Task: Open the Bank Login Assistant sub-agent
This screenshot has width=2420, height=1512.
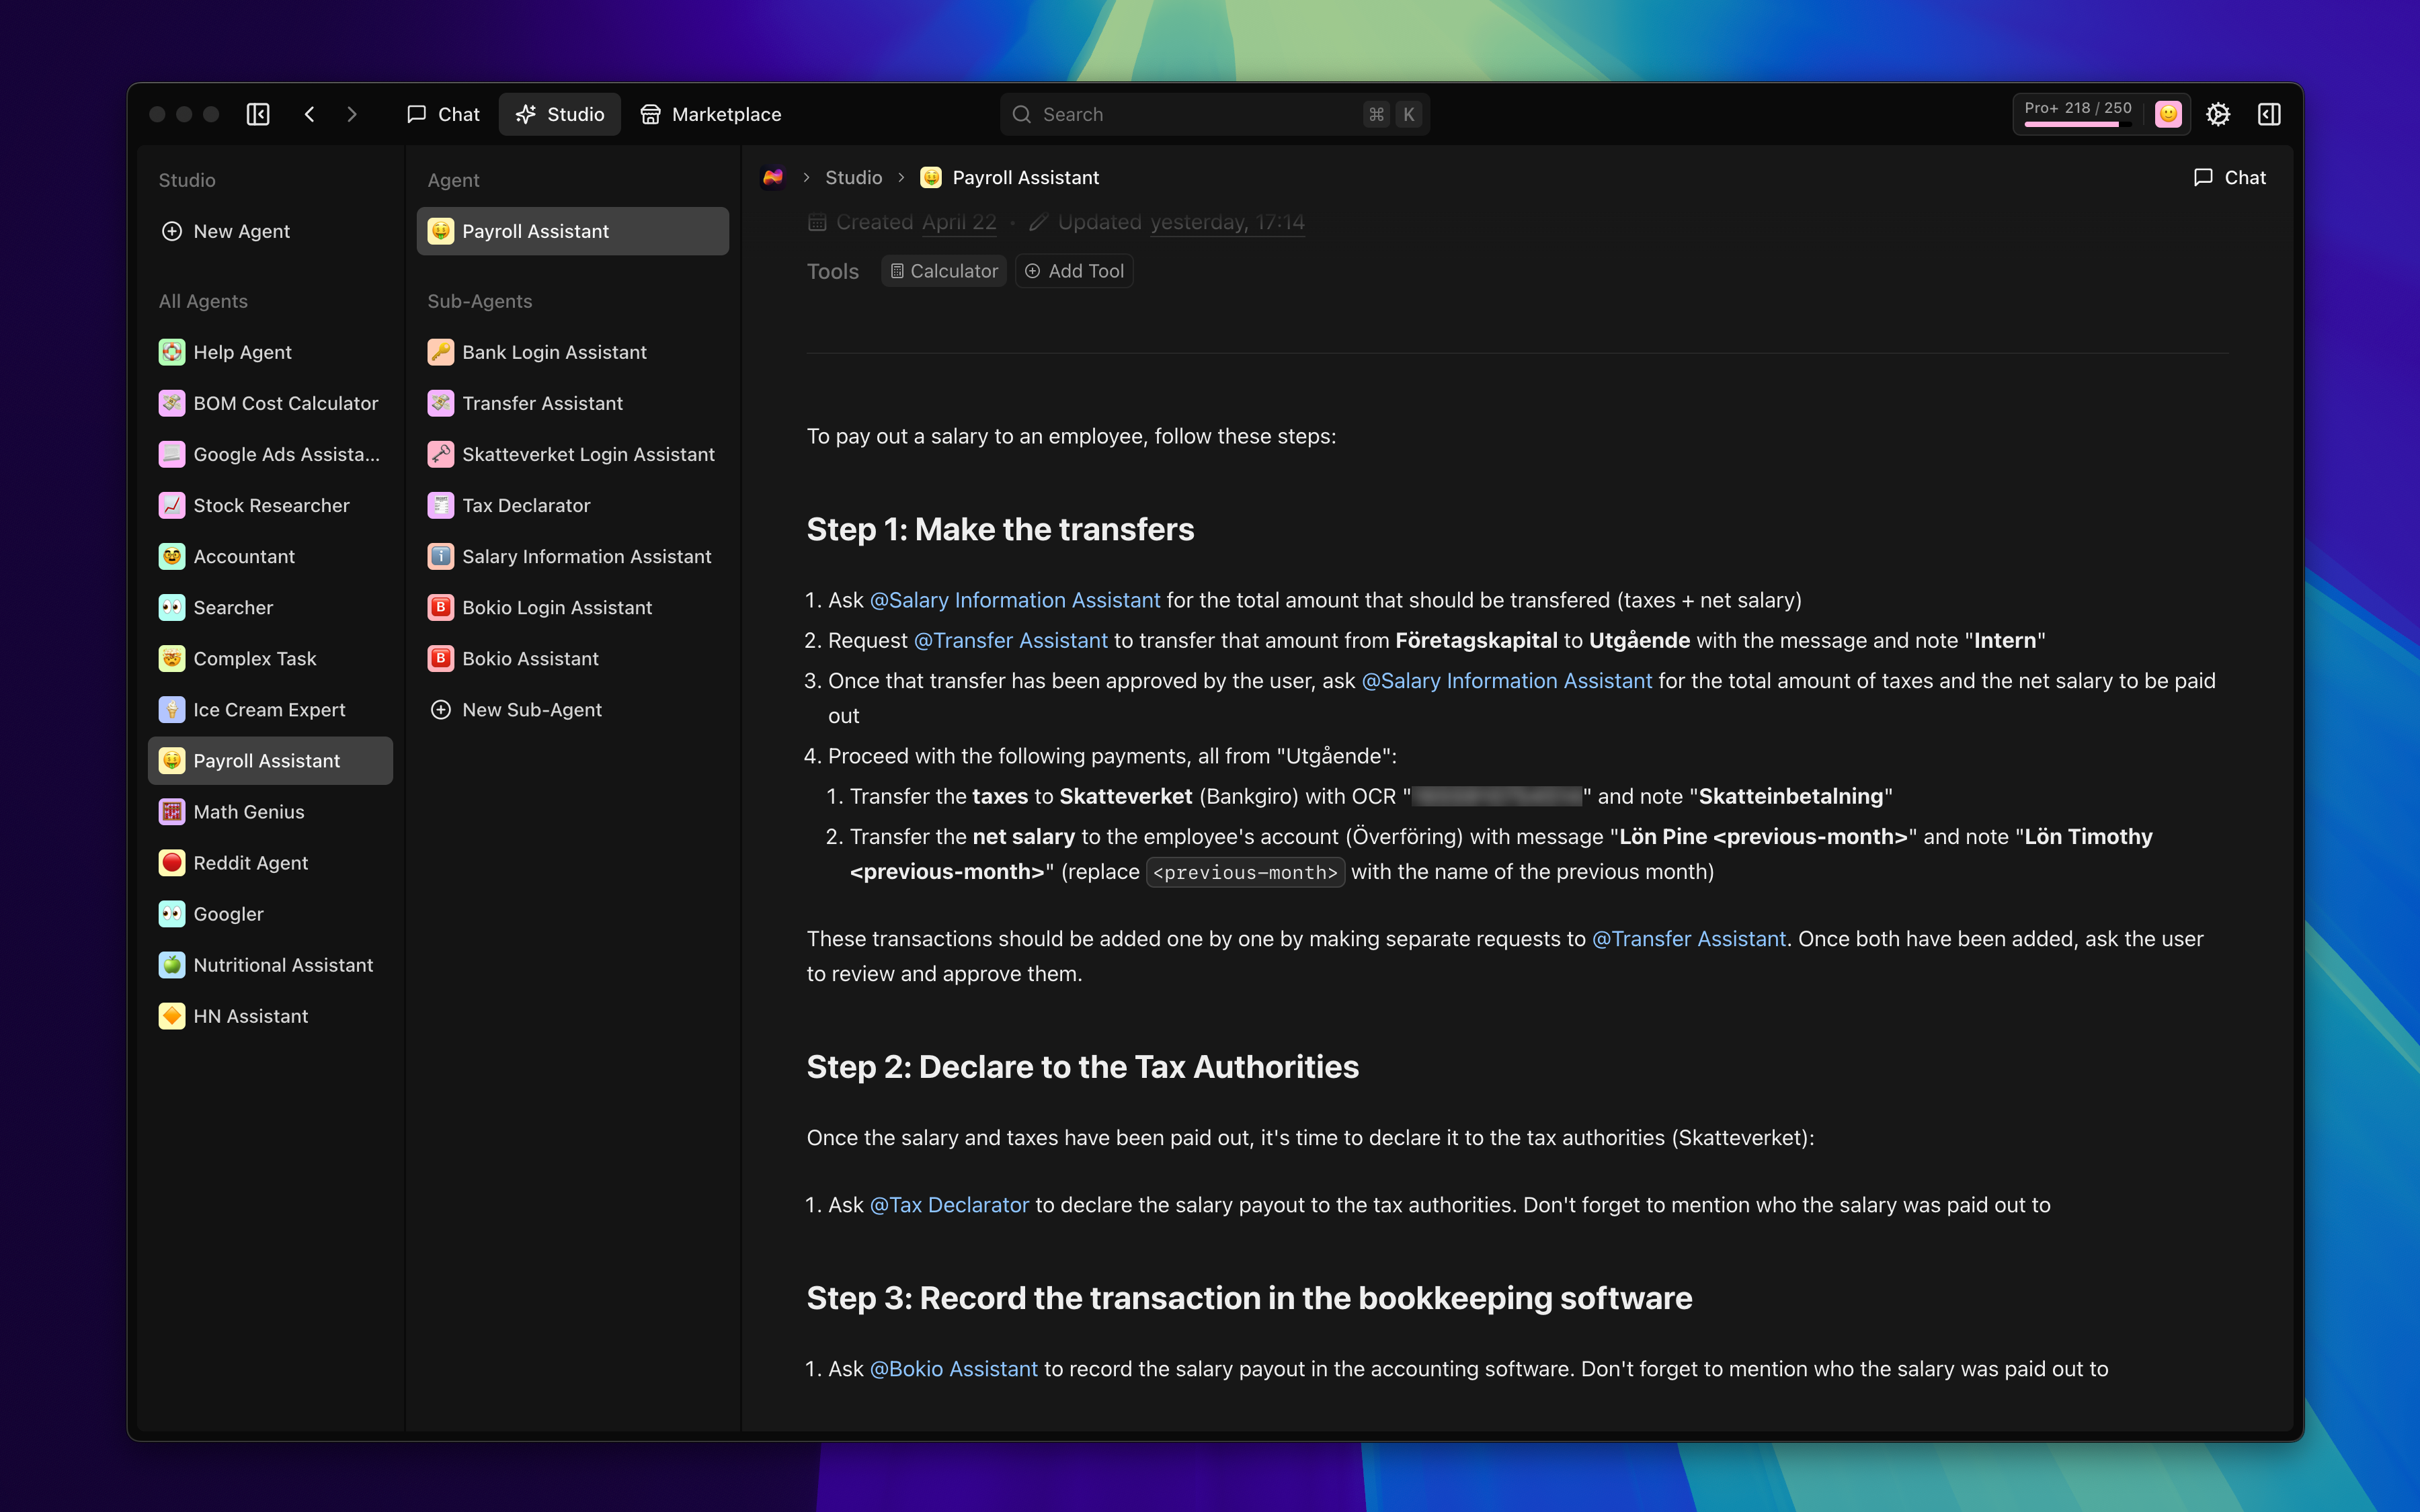Action: 554,352
